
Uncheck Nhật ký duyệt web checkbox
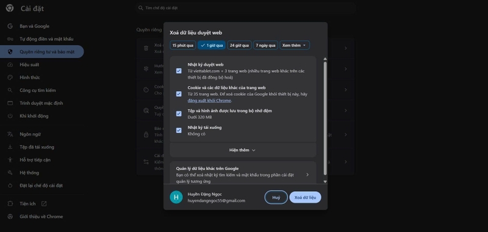point(179,71)
